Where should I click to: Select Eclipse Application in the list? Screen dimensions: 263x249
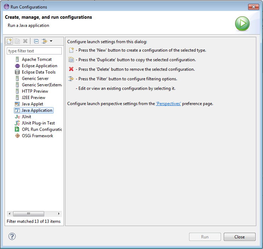[39, 66]
